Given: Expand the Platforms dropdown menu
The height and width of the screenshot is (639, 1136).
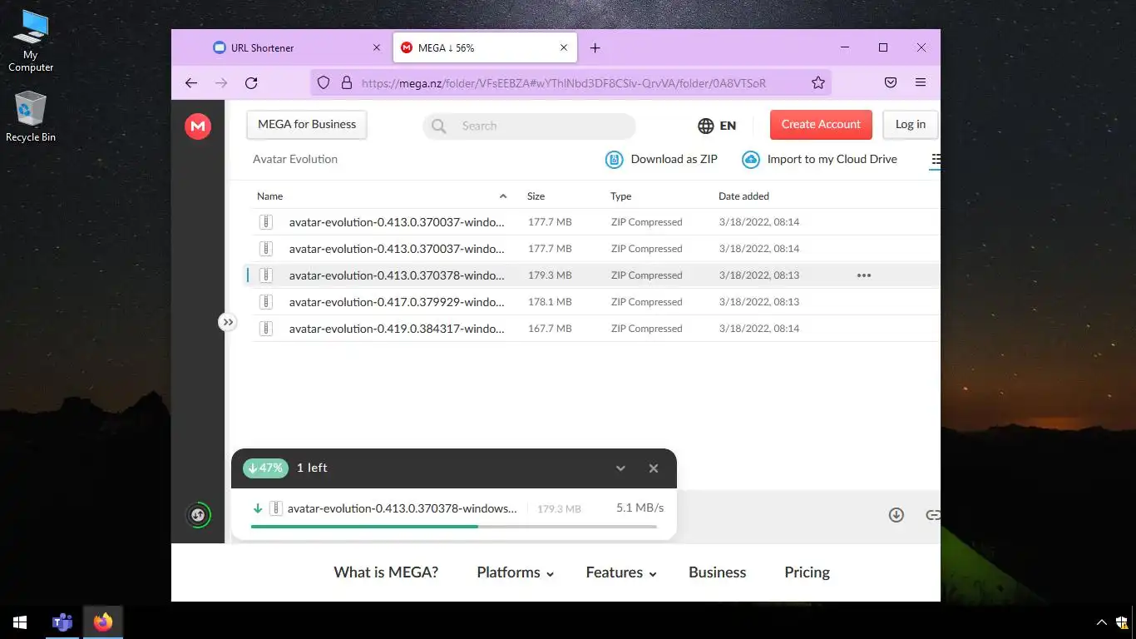Looking at the screenshot, I should 515,572.
